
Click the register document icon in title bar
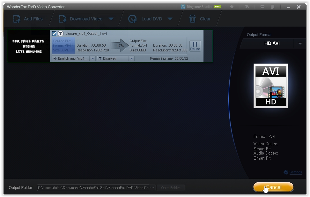click(273, 7)
